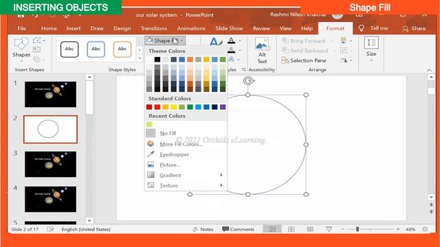Image resolution: width=440 pixels, height=247 pixels.
Task: Pick the recent light green swatch
Action: tap(149, 124)
